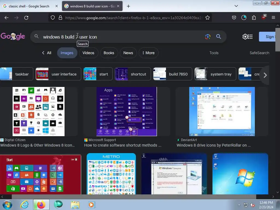Launch Internet Explorer from the taskbar
Image resolution: width=280 pixels, height=210 pixels.
point(24,205)
